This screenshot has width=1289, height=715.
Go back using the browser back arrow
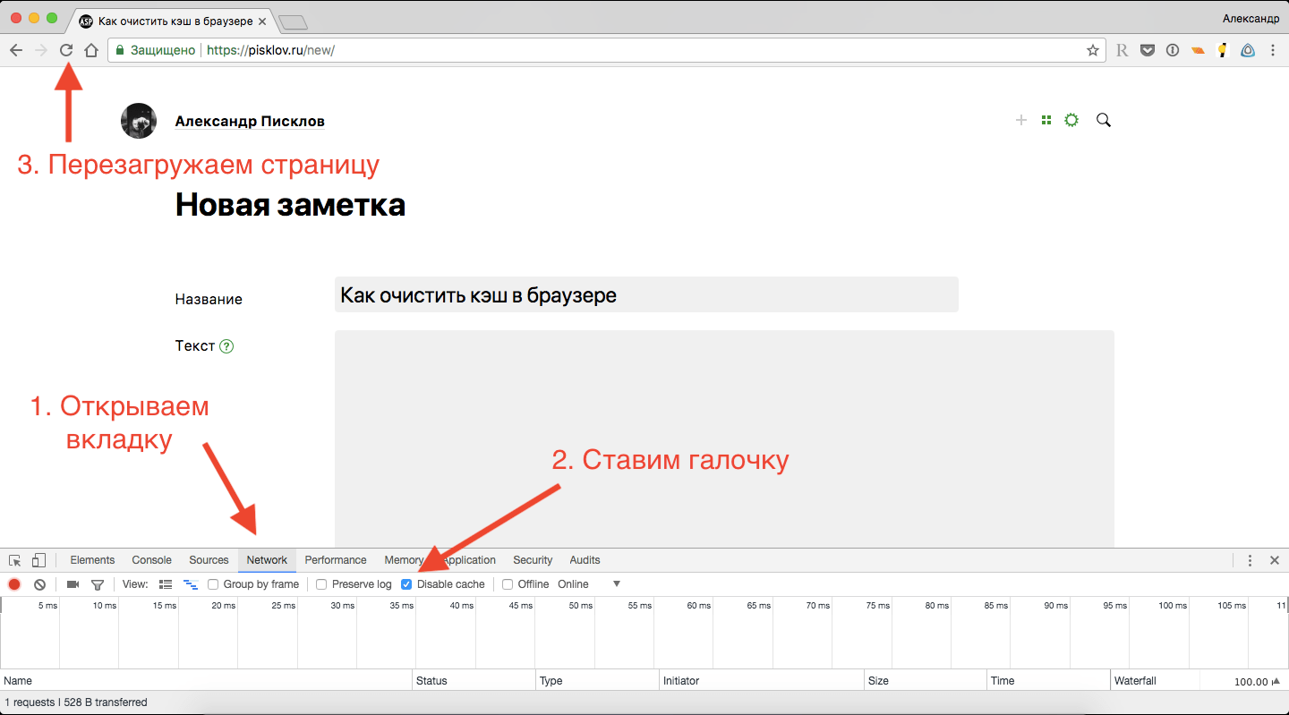(16, 51)
